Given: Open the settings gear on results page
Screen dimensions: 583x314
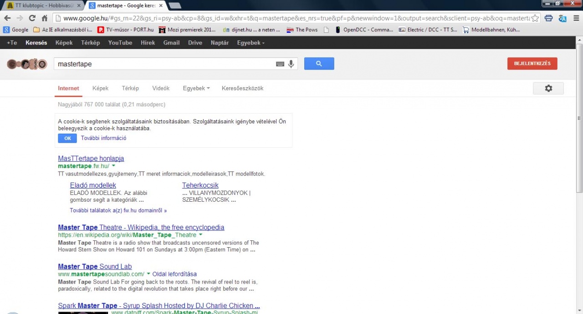Looking at the screenshot, I should (x=548, y=88).
